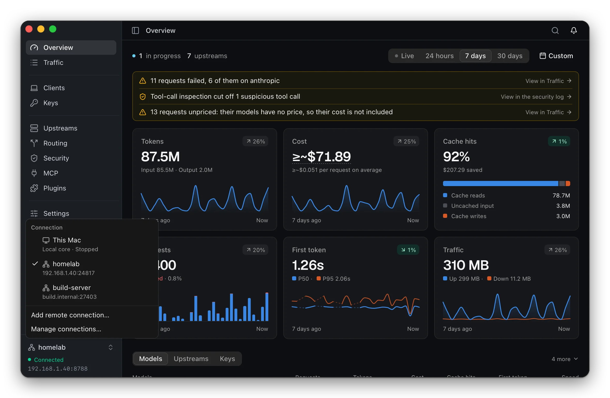610x398 pixels.
Task: Click the shield icon on tool-call alert
Action: click(x=143, y=97)
